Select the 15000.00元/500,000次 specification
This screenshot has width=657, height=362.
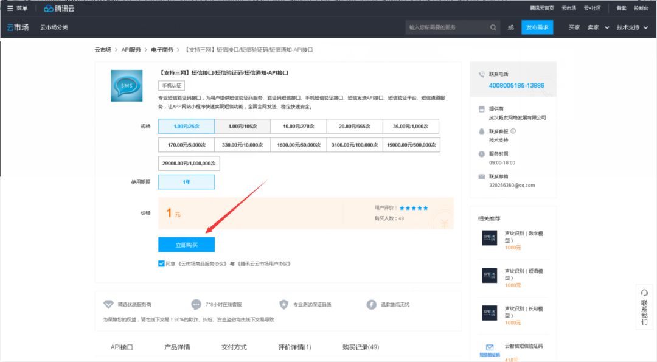(411, 145)
